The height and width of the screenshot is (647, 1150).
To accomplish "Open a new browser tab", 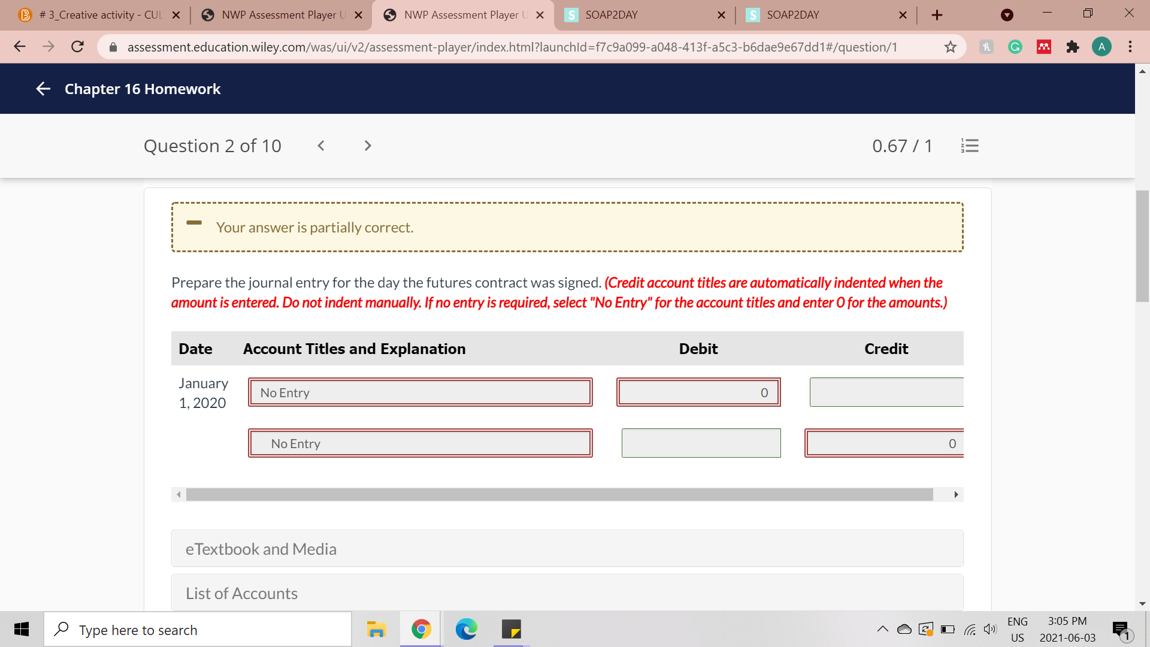I will pyautogui.click(x=937, y=15).
